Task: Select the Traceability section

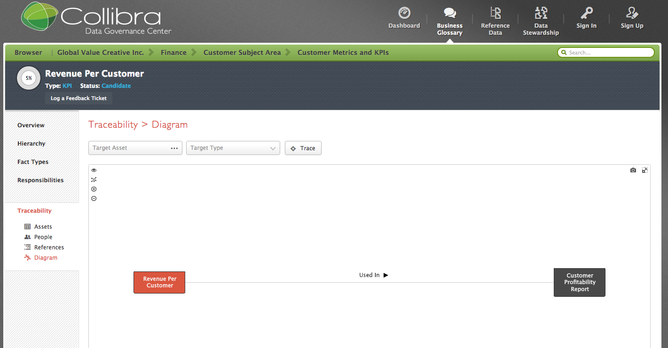Action: (x=34, y=211)
